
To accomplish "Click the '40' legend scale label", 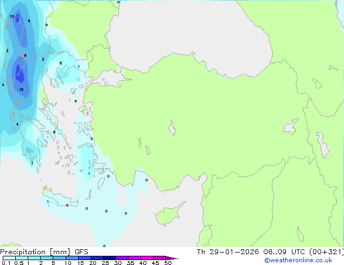I will (x=143, y=263).
